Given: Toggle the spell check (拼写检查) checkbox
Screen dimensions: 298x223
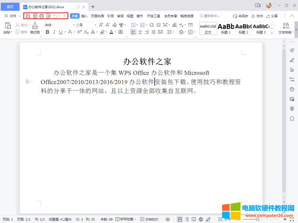Looking at the screenshot, I should pos(126,219).
